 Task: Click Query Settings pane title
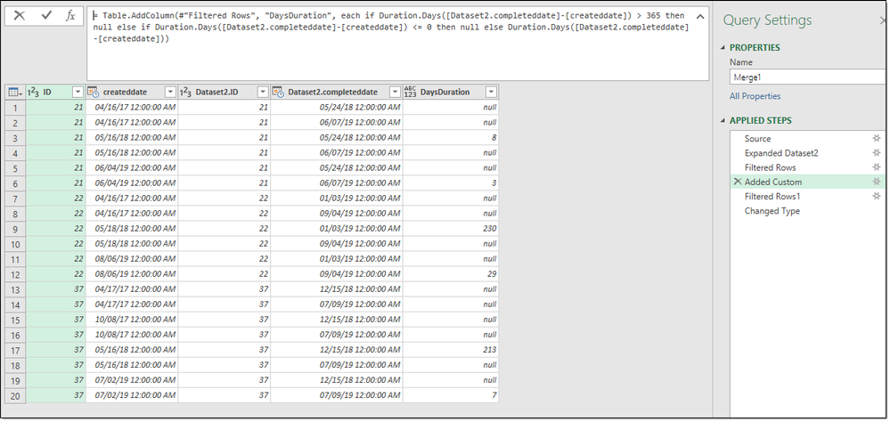[x=767, y=21]
